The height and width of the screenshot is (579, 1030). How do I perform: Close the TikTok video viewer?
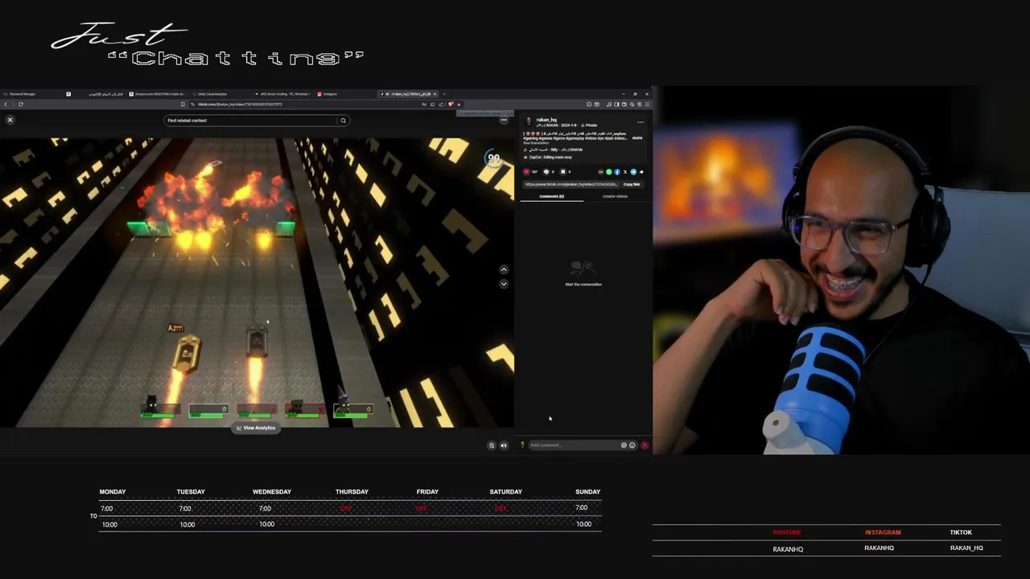click(x=10, y=120)
